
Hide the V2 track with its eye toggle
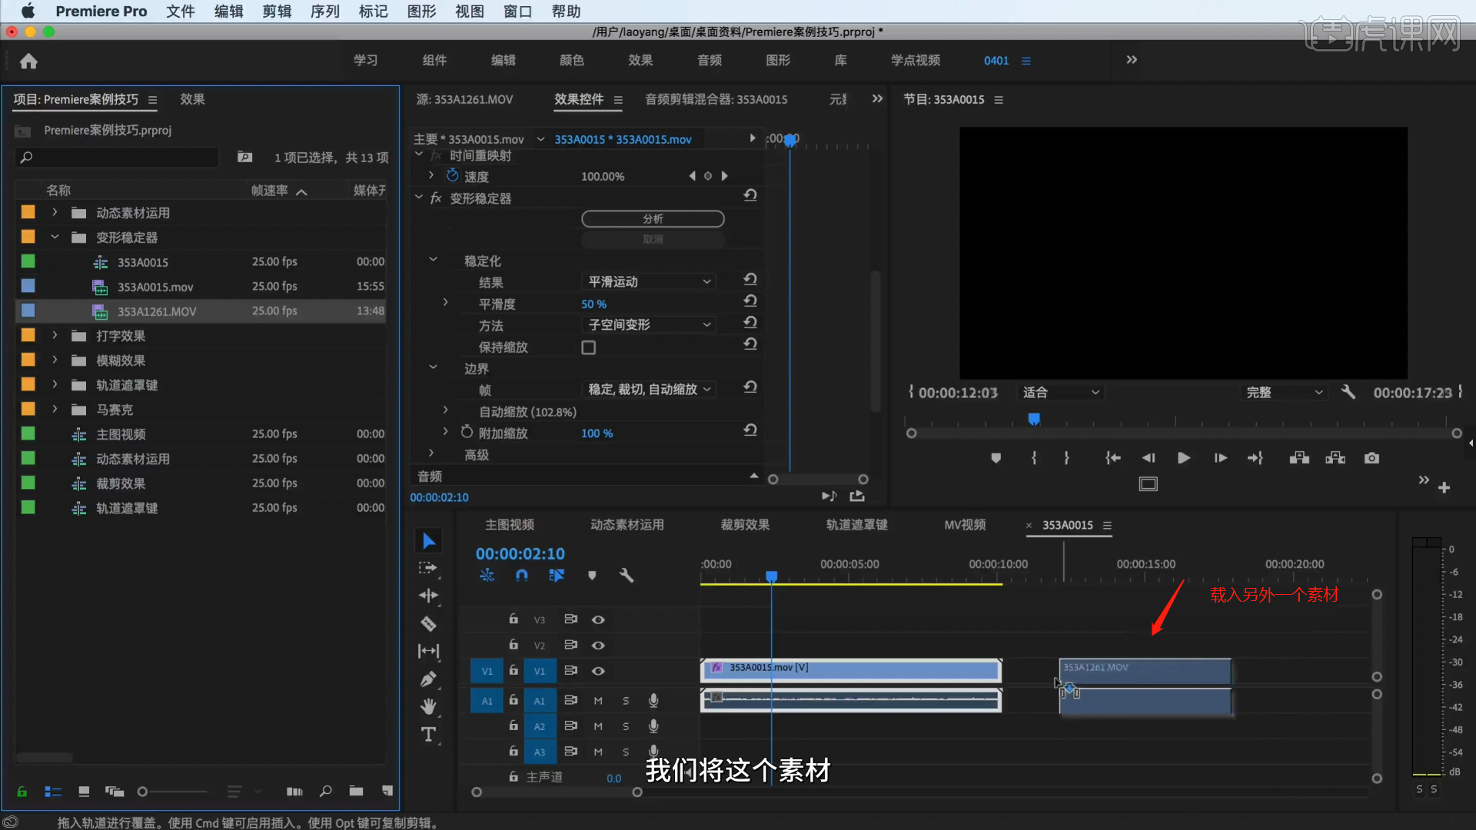pyautogui.click(x=599, y=645)
